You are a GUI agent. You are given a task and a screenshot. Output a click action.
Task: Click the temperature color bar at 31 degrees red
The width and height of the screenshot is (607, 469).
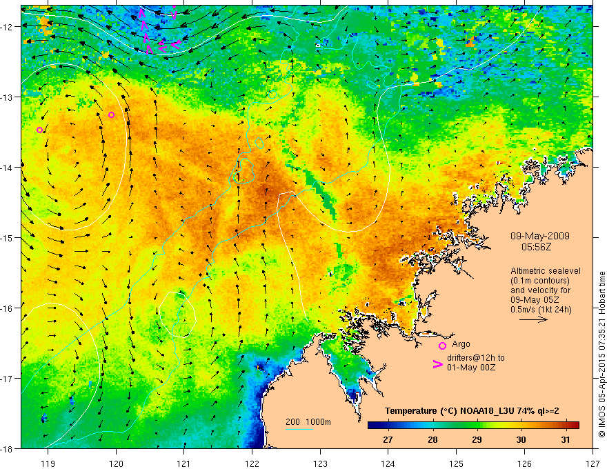tap(566, 425)
